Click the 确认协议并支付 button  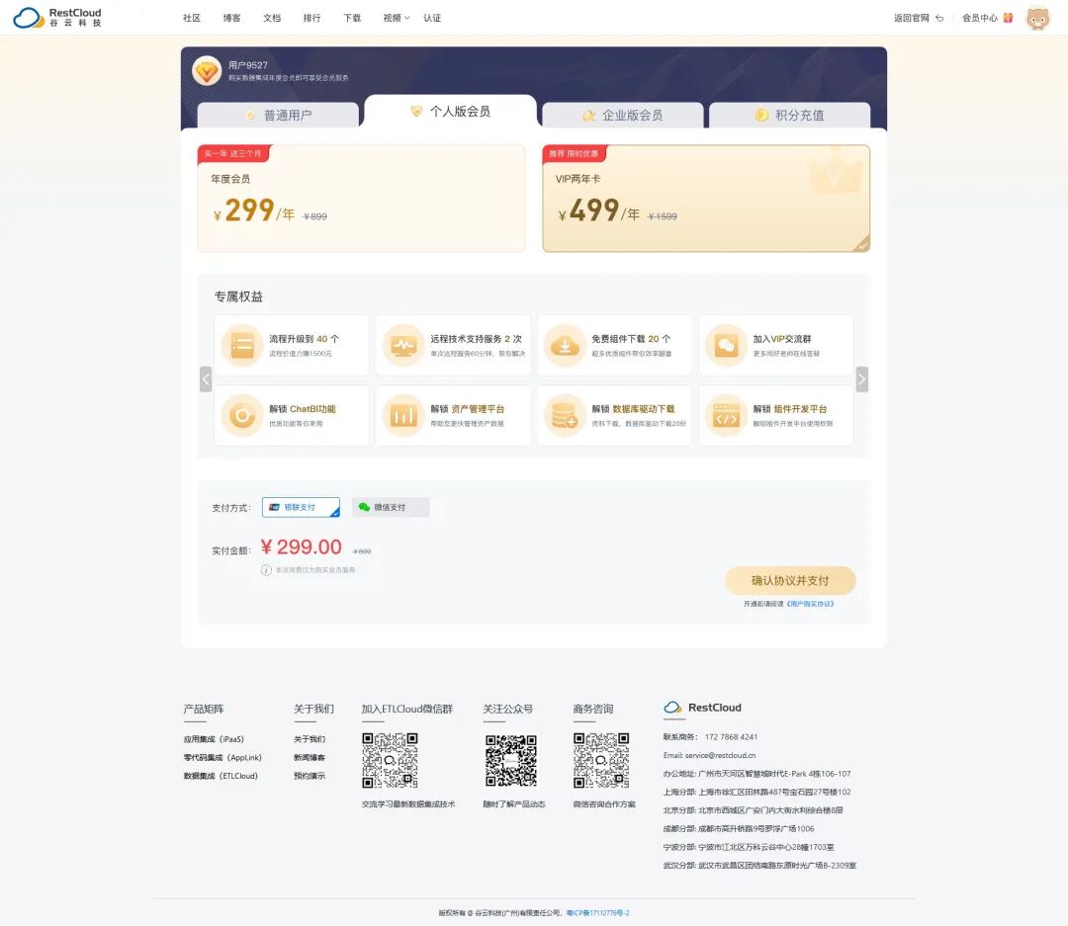click(x=789, y=581)
